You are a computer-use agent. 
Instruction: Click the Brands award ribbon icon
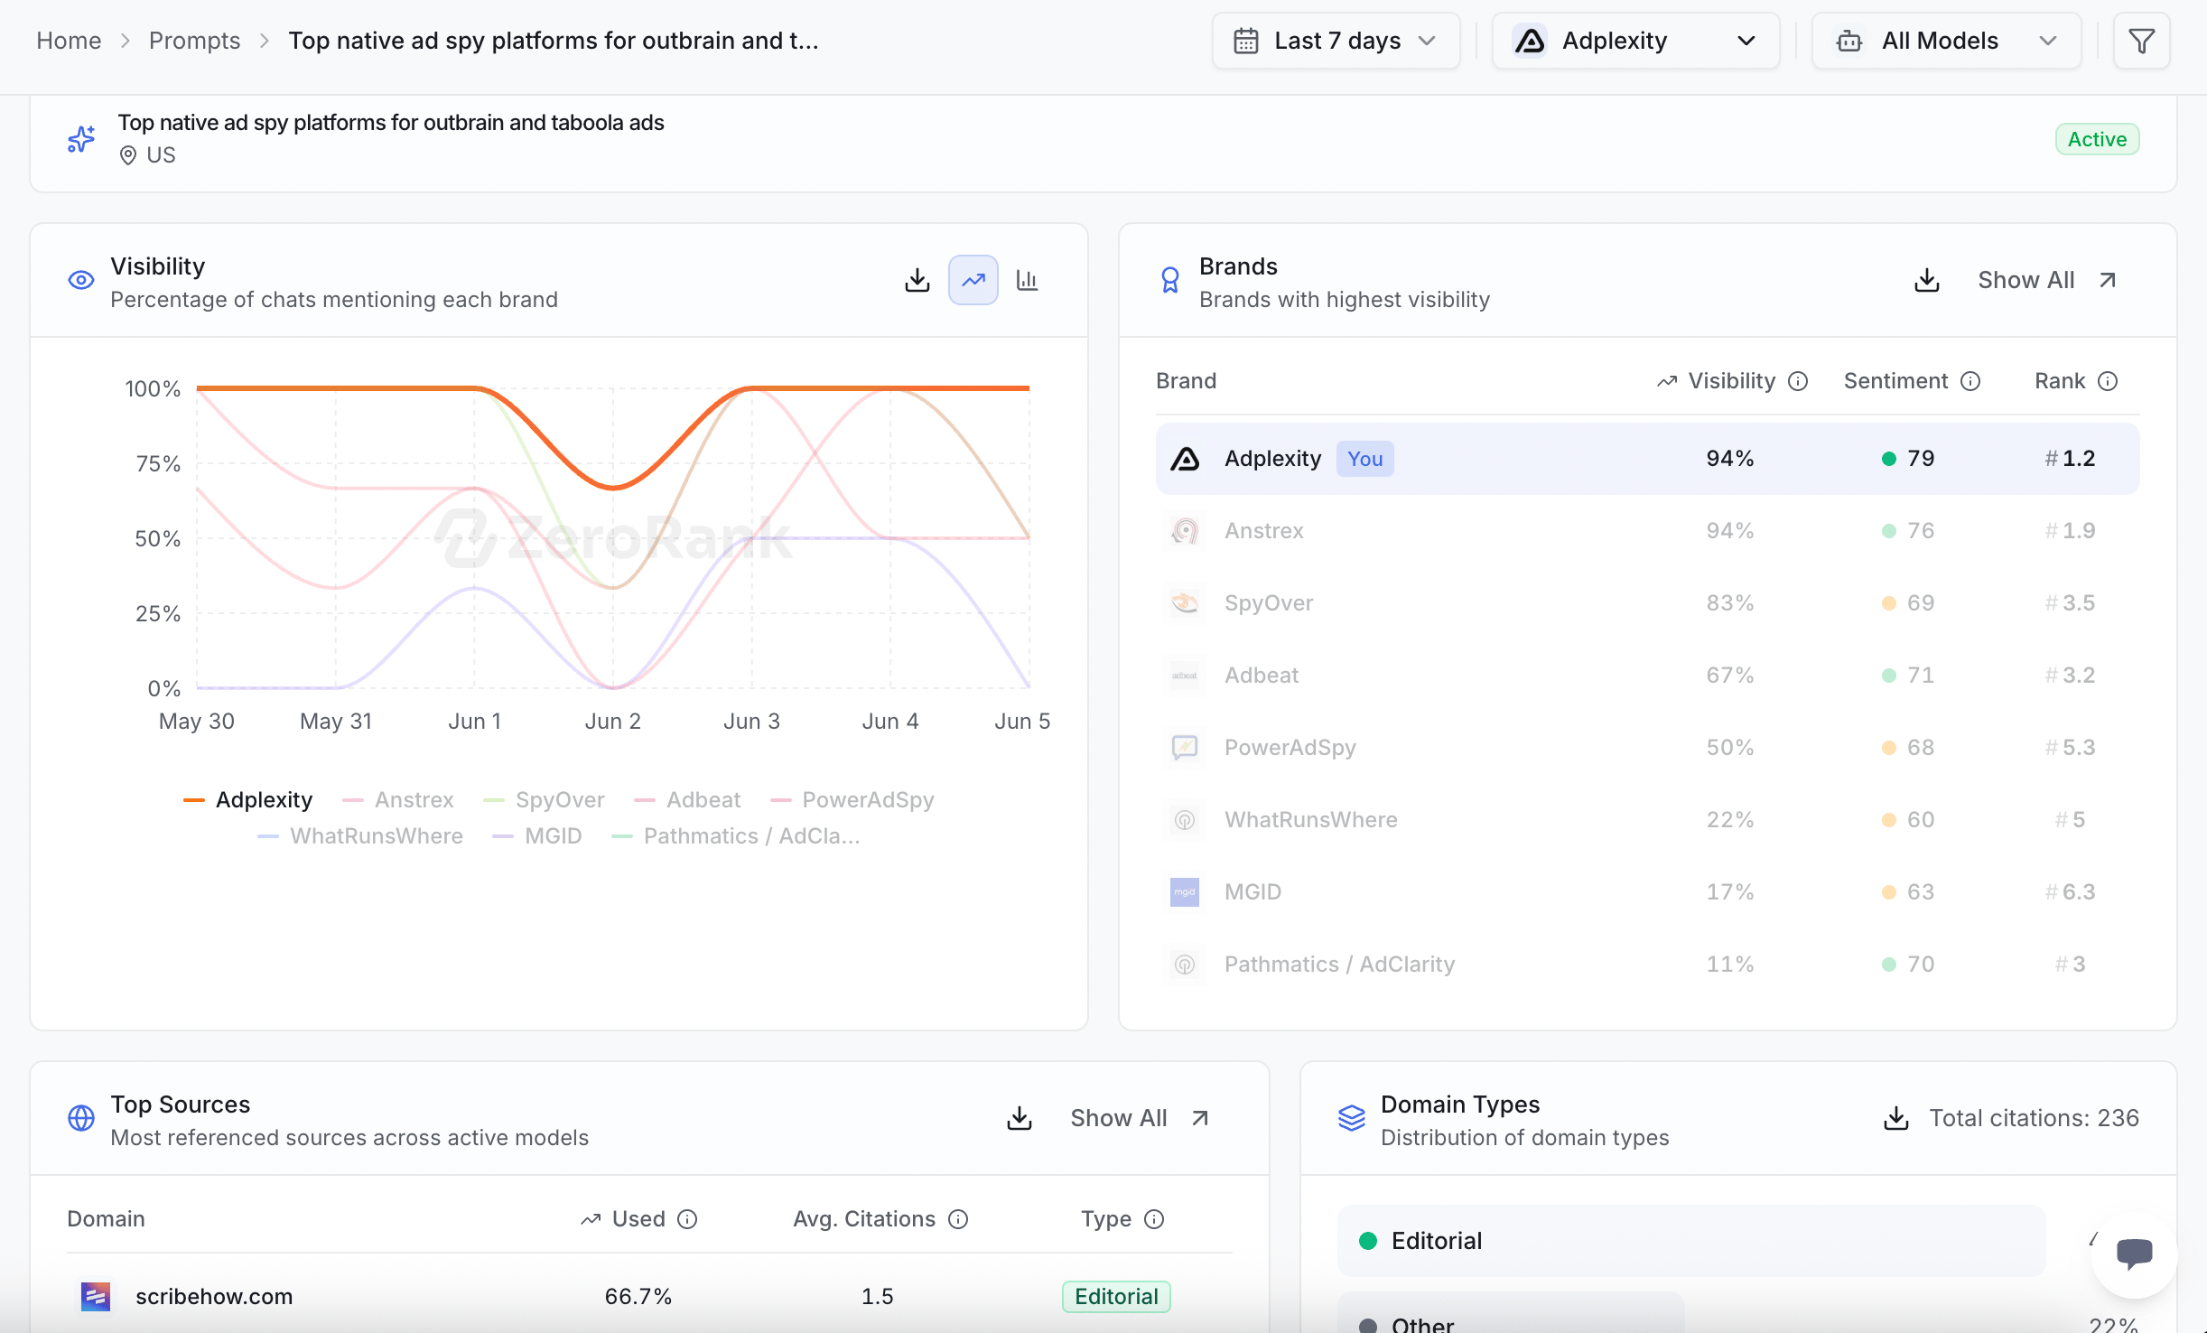click(x=1170, y=280)
